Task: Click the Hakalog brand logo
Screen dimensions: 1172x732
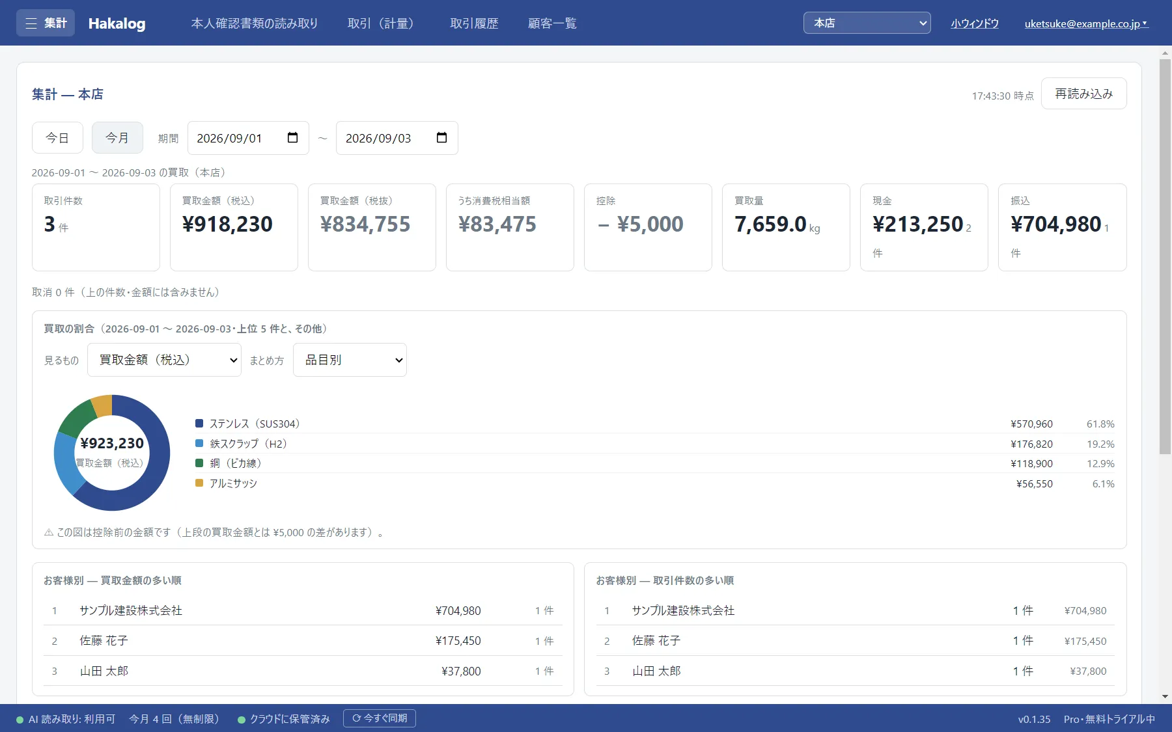Action: (x=117, y=23)
